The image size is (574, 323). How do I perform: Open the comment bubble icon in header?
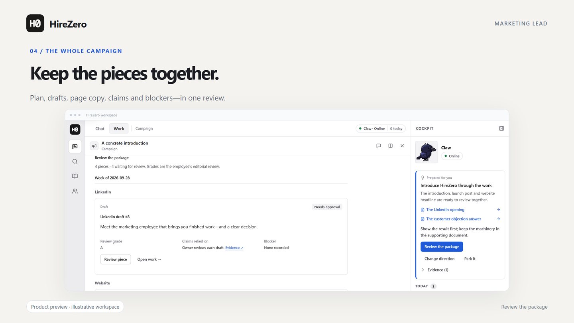coord(379,146)
